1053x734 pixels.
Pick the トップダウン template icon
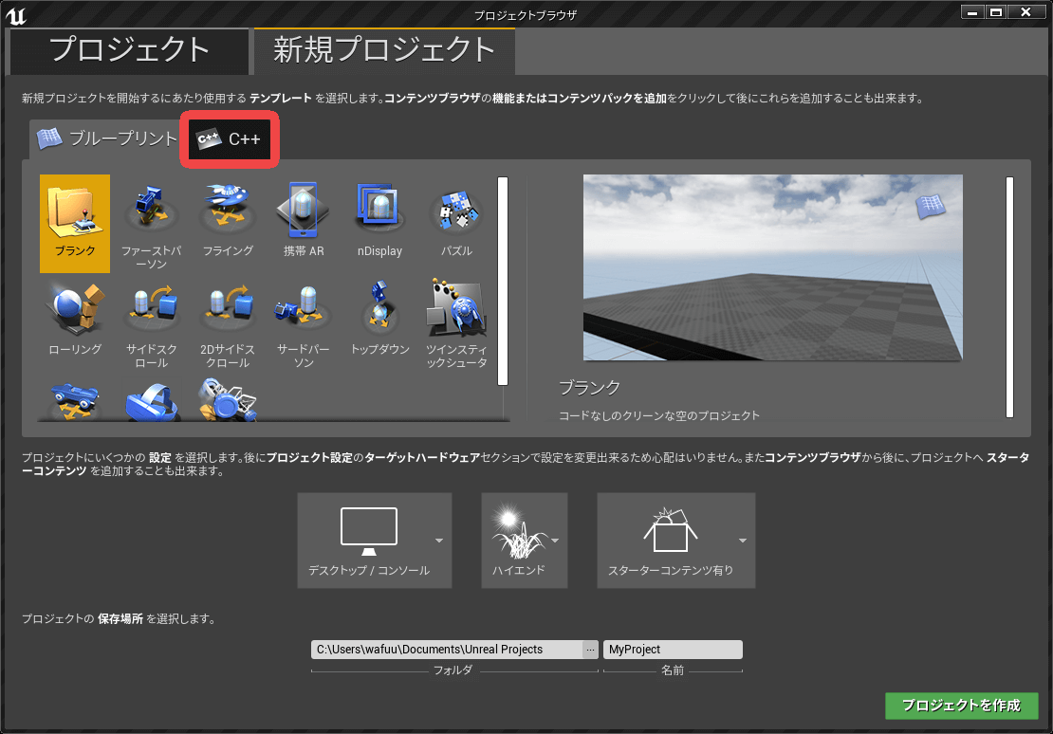tap(379, 313)
